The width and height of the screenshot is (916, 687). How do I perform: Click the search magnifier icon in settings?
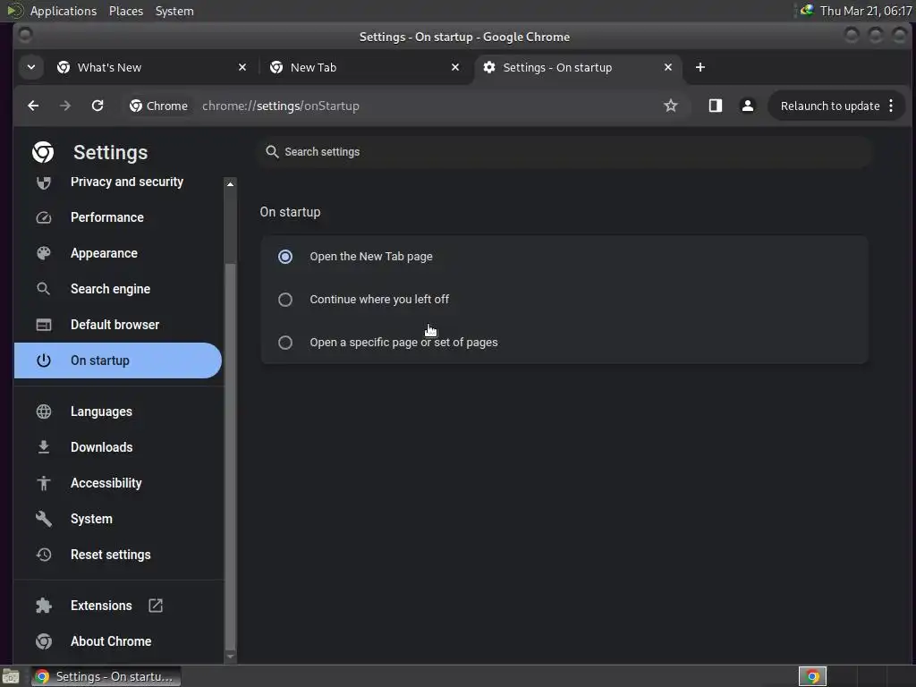coord(272,152)
